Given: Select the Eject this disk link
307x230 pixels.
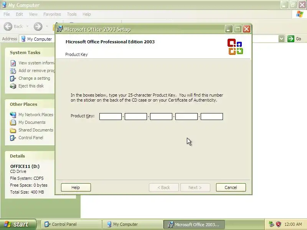Looking at the screenshot, I should 31,86.
